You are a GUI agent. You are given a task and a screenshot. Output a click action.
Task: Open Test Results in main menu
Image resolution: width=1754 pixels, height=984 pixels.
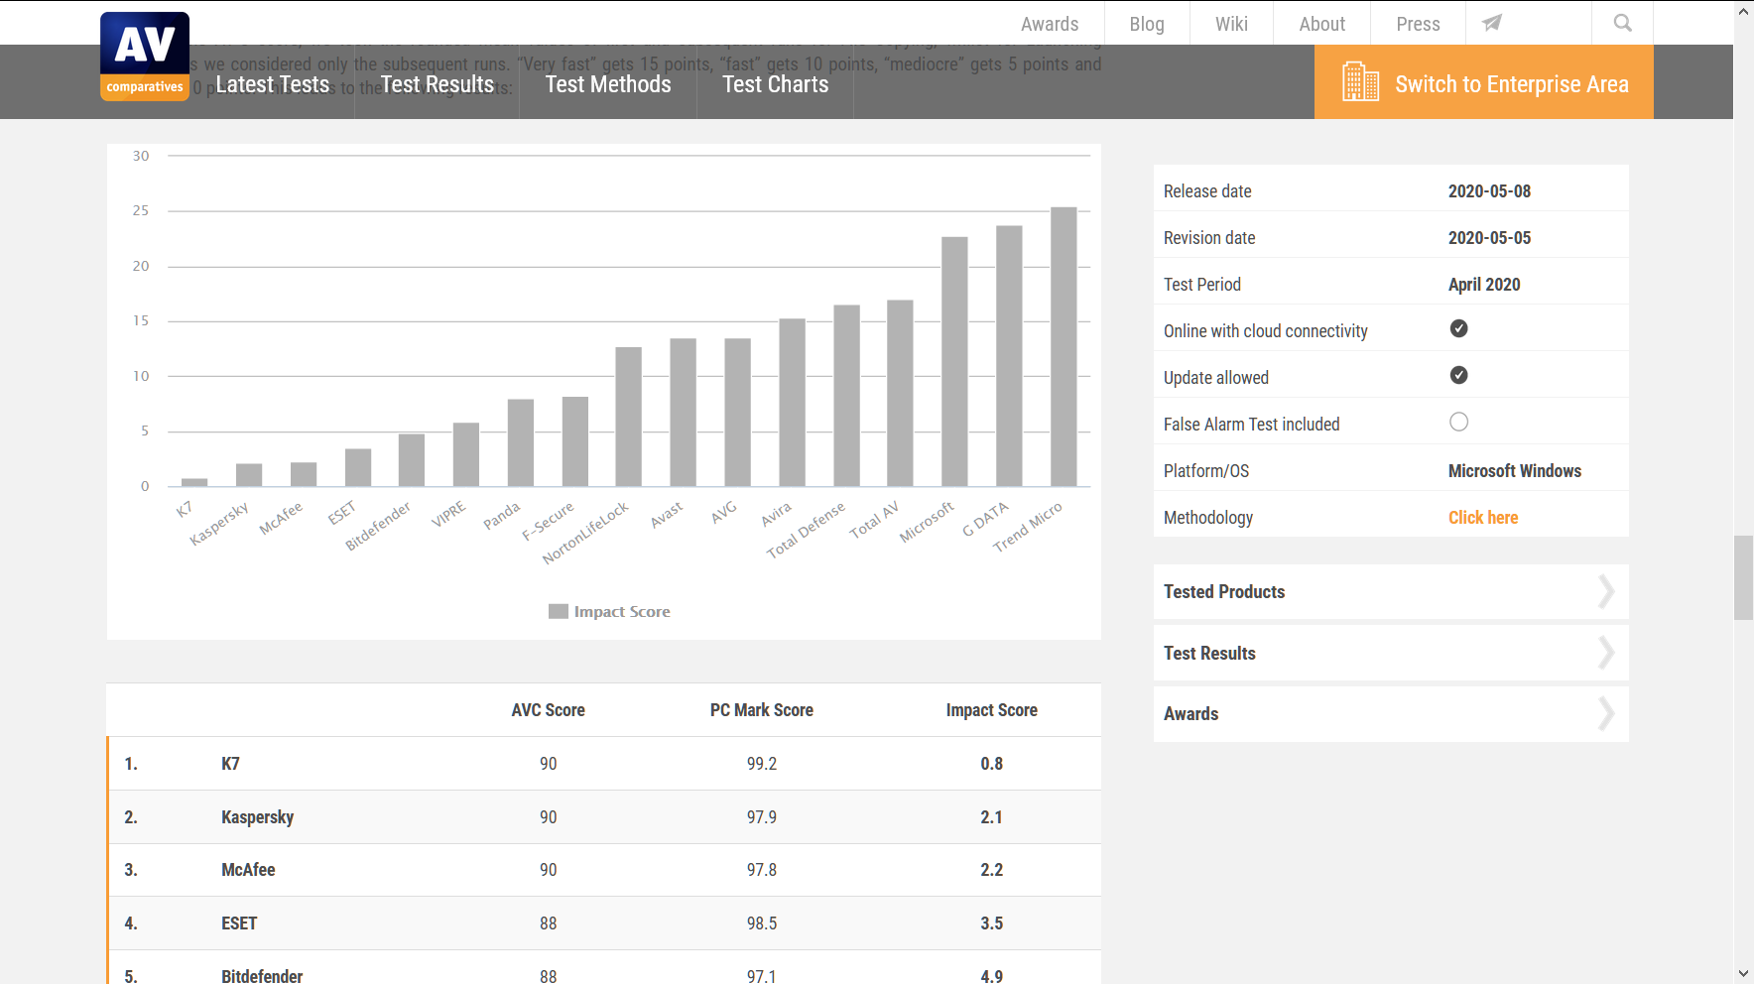[438, 84]
